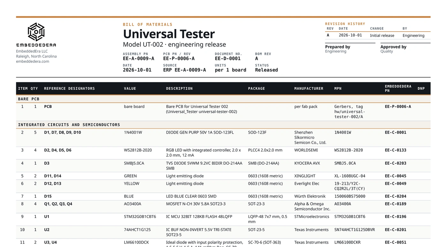The height and width of the screenshot is (247, 447).
Task: Click the "STMicroelectronics" manufacturer cell
Action: point(312,217)
